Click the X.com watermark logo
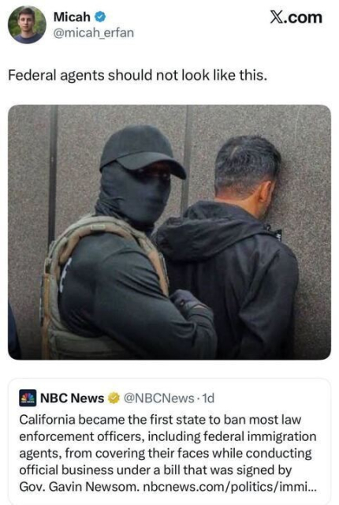Image resolution: width=339 pixels, height=505 pixels. 296,17
